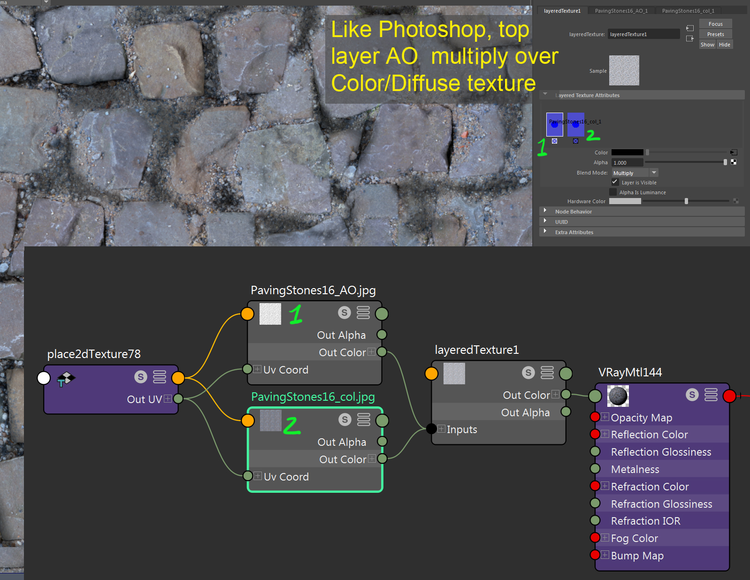Click solo S icon on PavingStones16_col.jpg node

point(345,420)
